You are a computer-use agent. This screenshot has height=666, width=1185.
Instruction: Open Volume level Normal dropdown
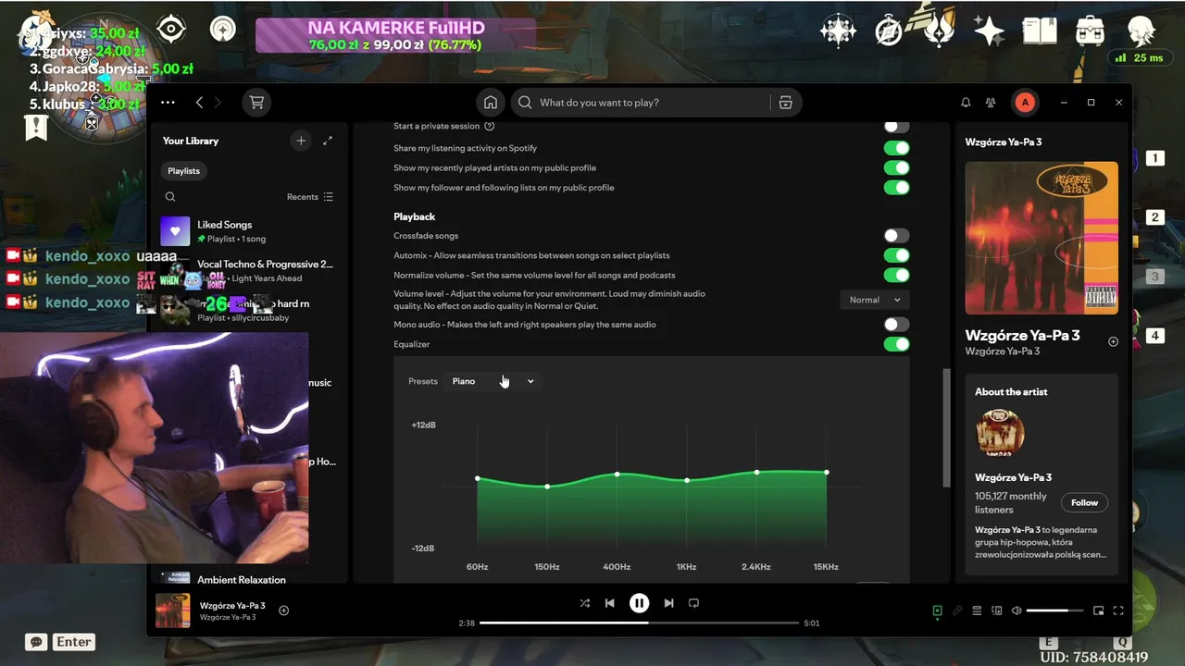874,300
